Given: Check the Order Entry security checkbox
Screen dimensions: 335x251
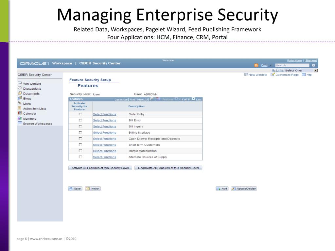Looking at the screenshot, I should click(x=80, y=114).
